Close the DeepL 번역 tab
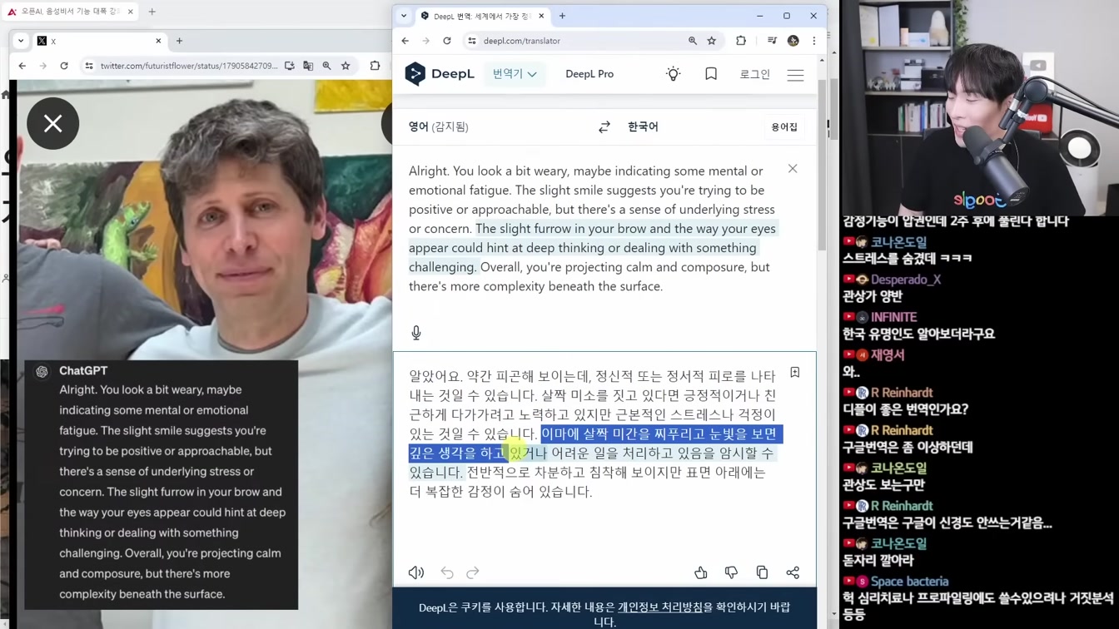The image size is (1119, 629). (x=541, y=16)
